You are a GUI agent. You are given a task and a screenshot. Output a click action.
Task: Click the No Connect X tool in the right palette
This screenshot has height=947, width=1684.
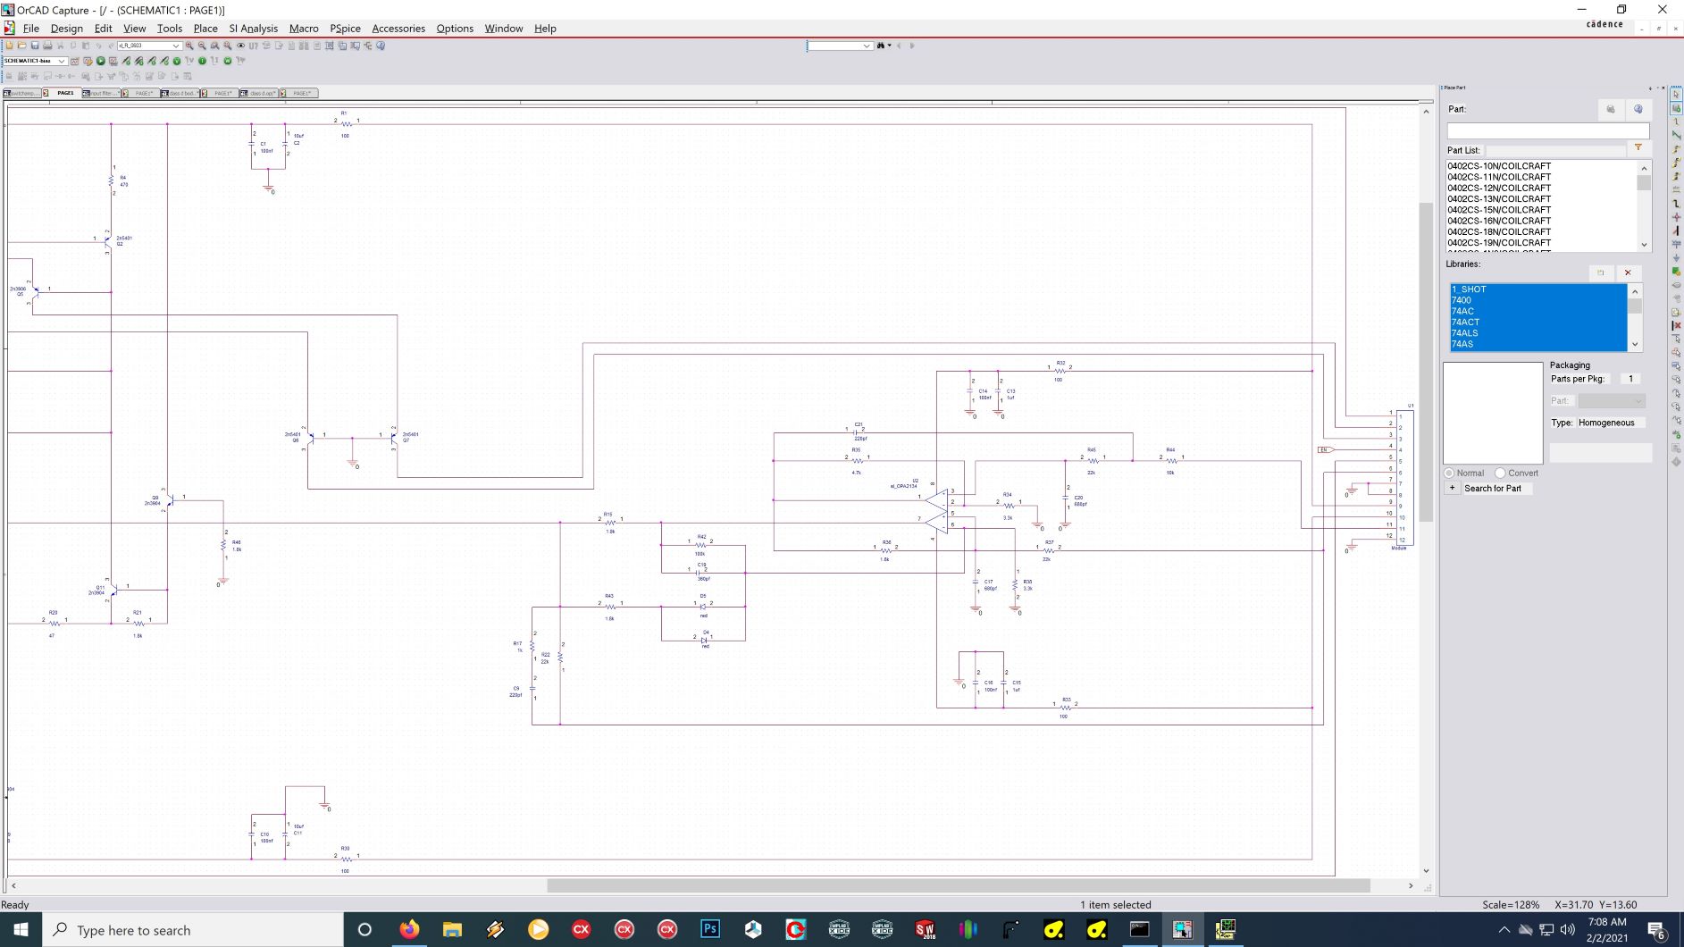pyautogui.click(x=1676, y=325)
